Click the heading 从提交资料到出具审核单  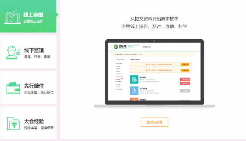155,19
